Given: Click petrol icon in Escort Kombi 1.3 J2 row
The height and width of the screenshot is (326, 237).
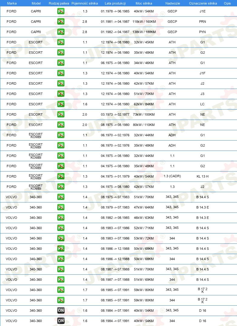Looking at the screenshot, I should click(x=61, y=187).
